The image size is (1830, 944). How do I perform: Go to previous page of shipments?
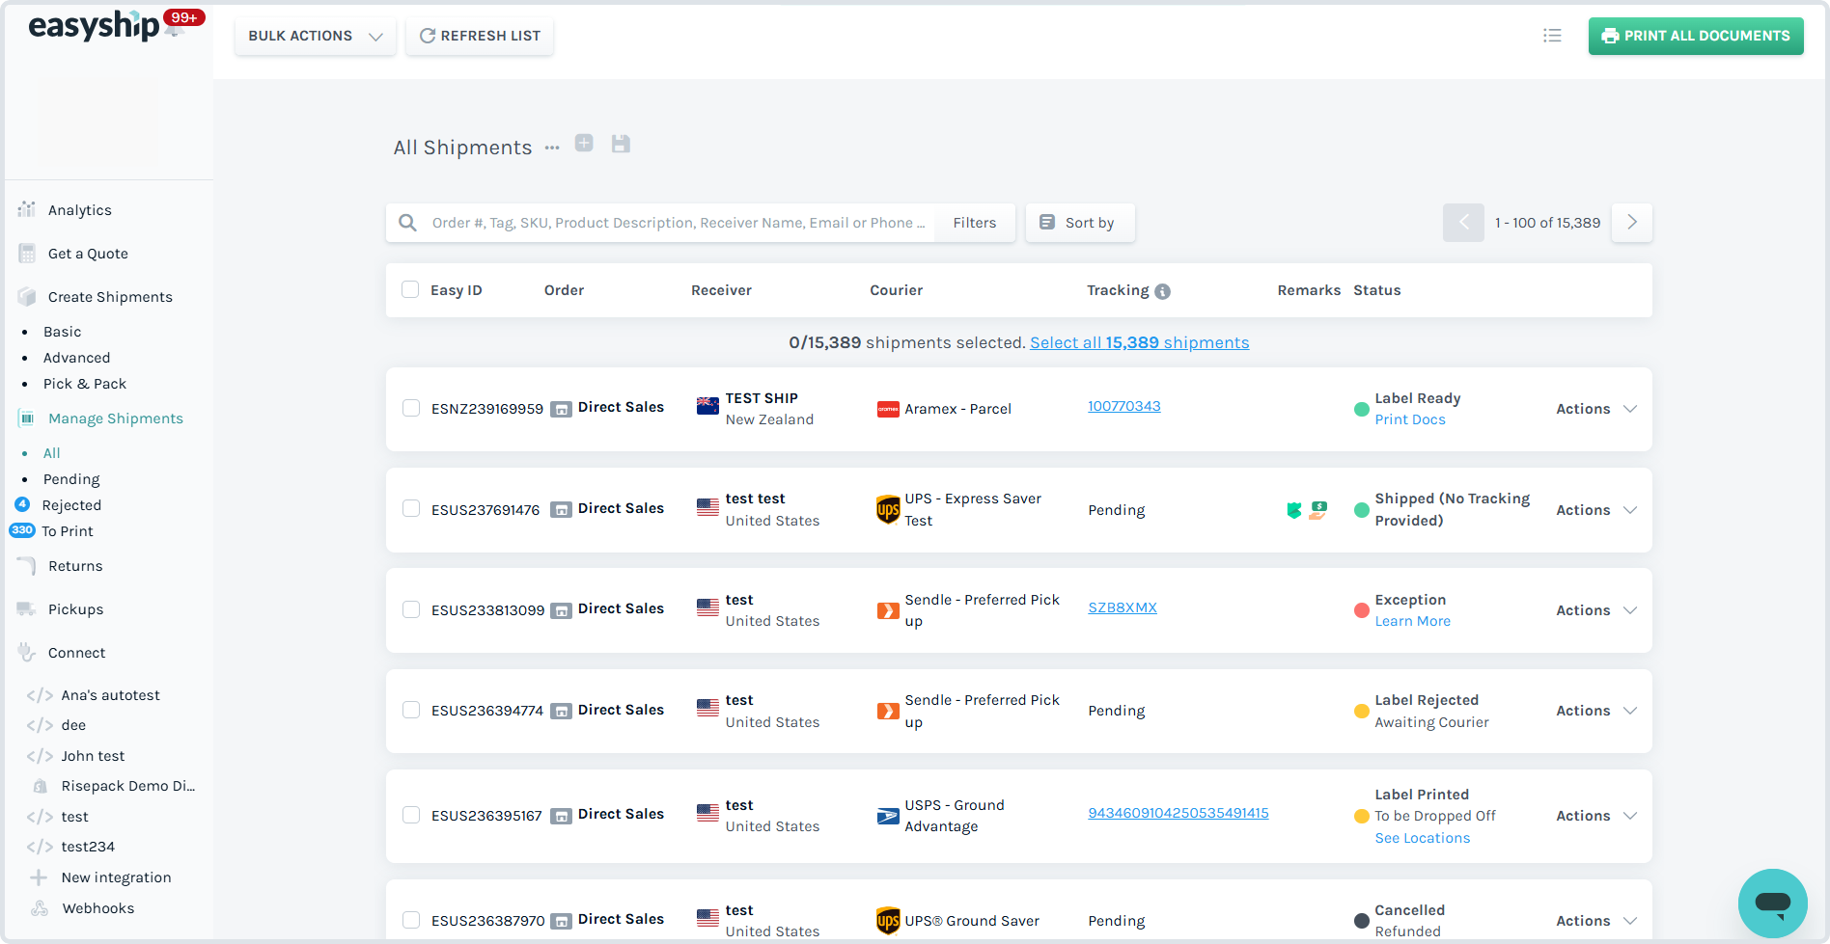(x=1463, y=223)
